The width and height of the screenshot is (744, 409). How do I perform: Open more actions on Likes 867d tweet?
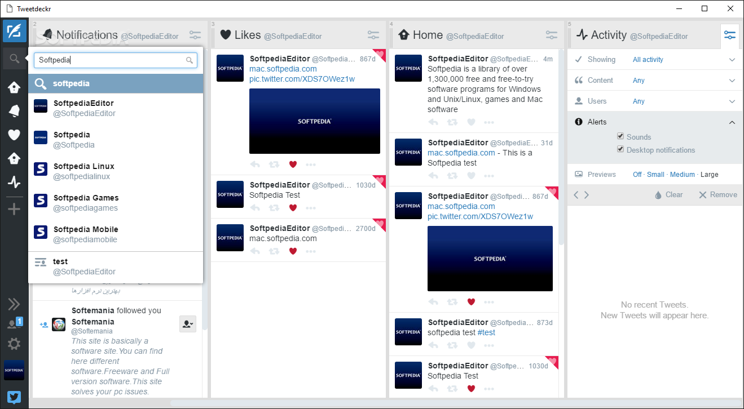pos(311,165)
